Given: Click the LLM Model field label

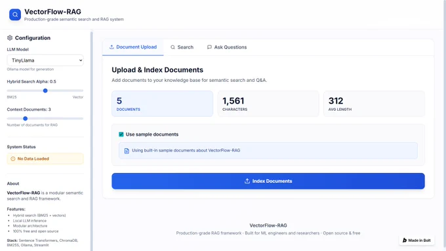Looking at the screenshot, I should pyautogui.click(x=18, y=49).
